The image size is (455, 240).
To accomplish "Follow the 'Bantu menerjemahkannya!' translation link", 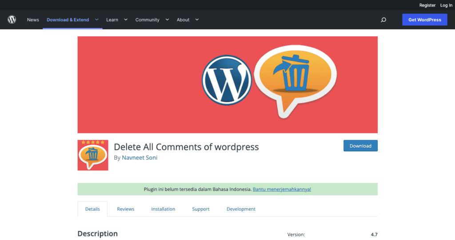I will point(282,189).
